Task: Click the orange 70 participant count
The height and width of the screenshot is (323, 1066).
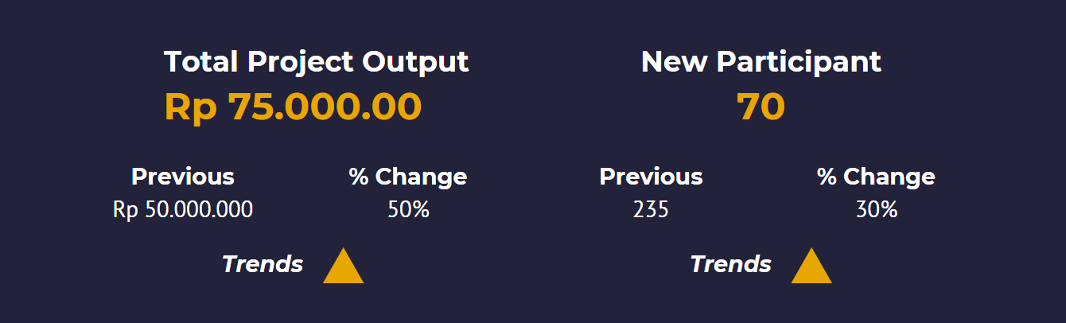Action: [761, 107]
